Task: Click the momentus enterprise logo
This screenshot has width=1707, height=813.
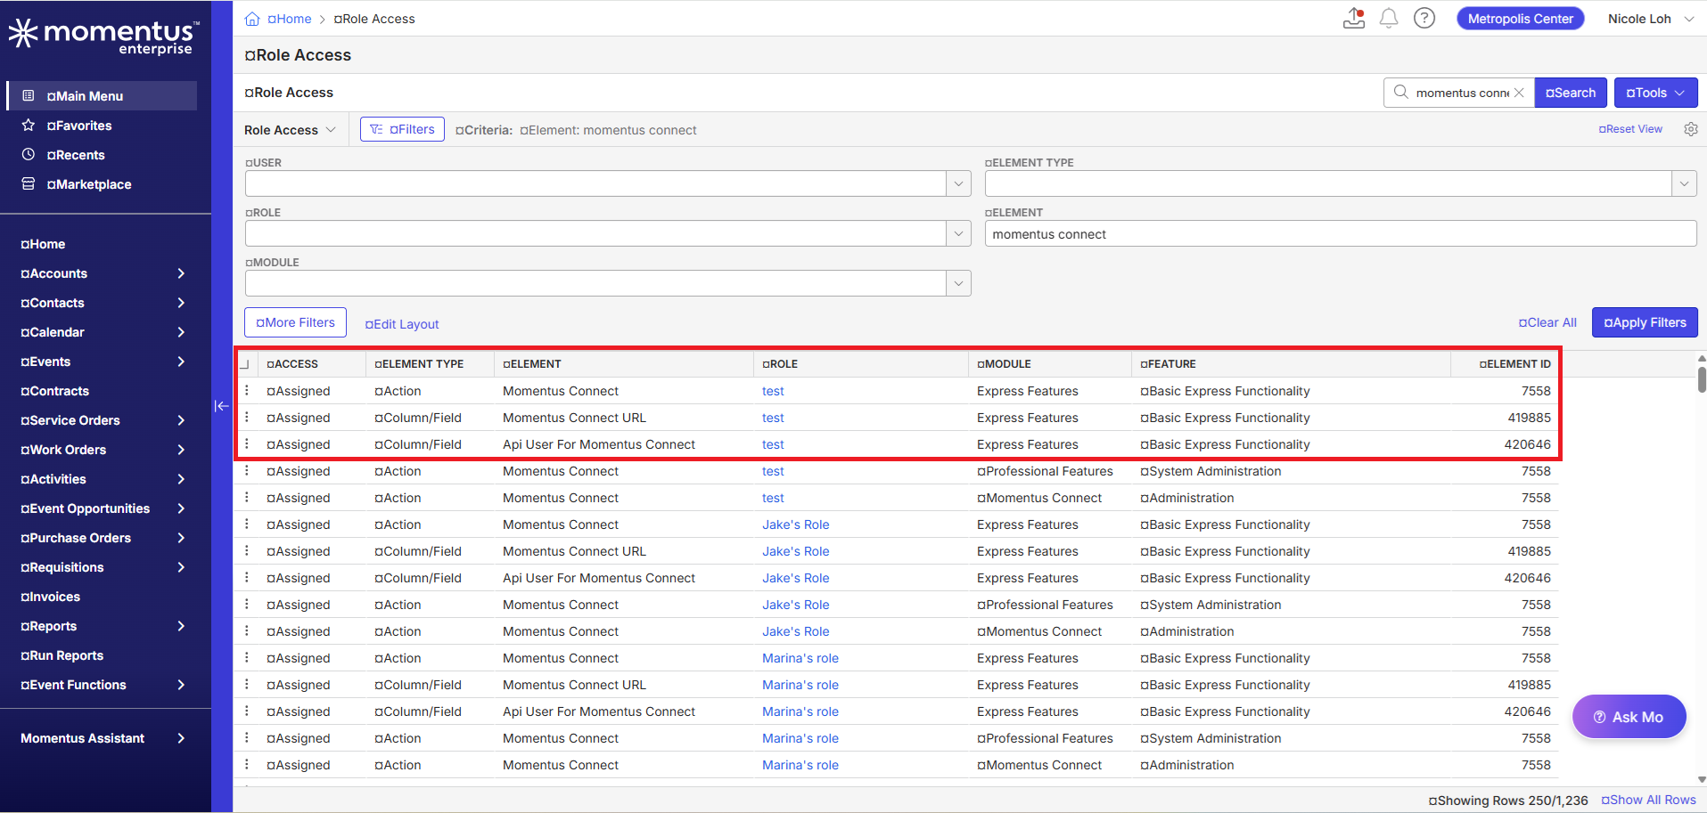Action: click(104, 37)
